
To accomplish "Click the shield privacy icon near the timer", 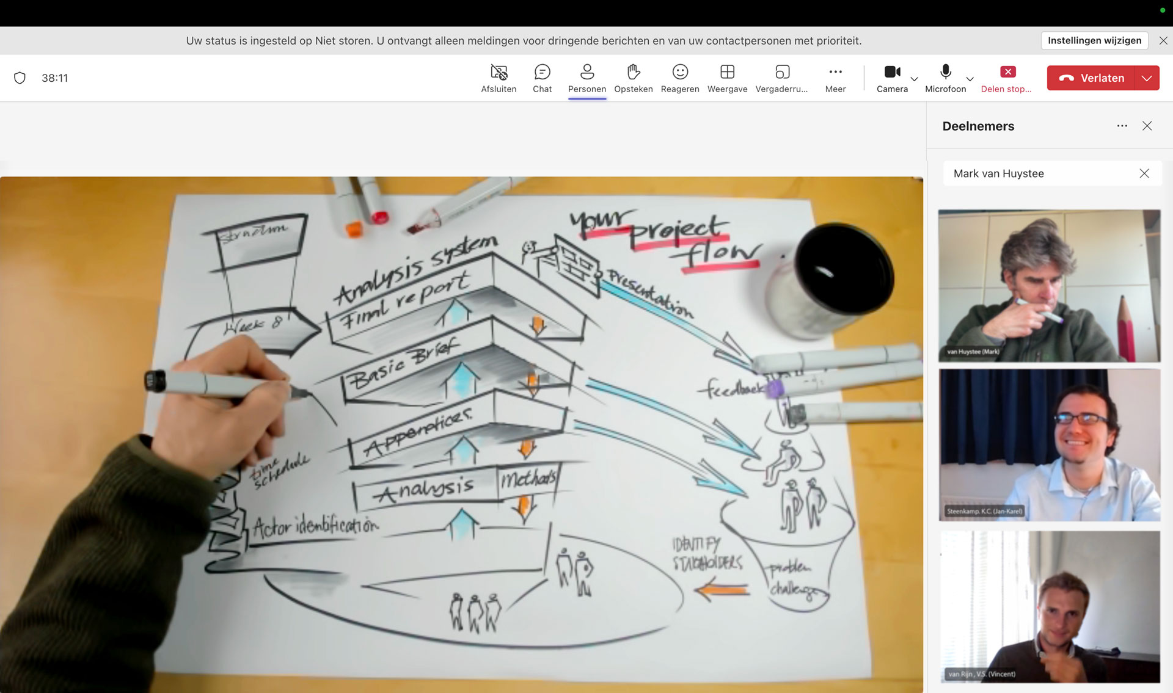I will tap(20, 78).
